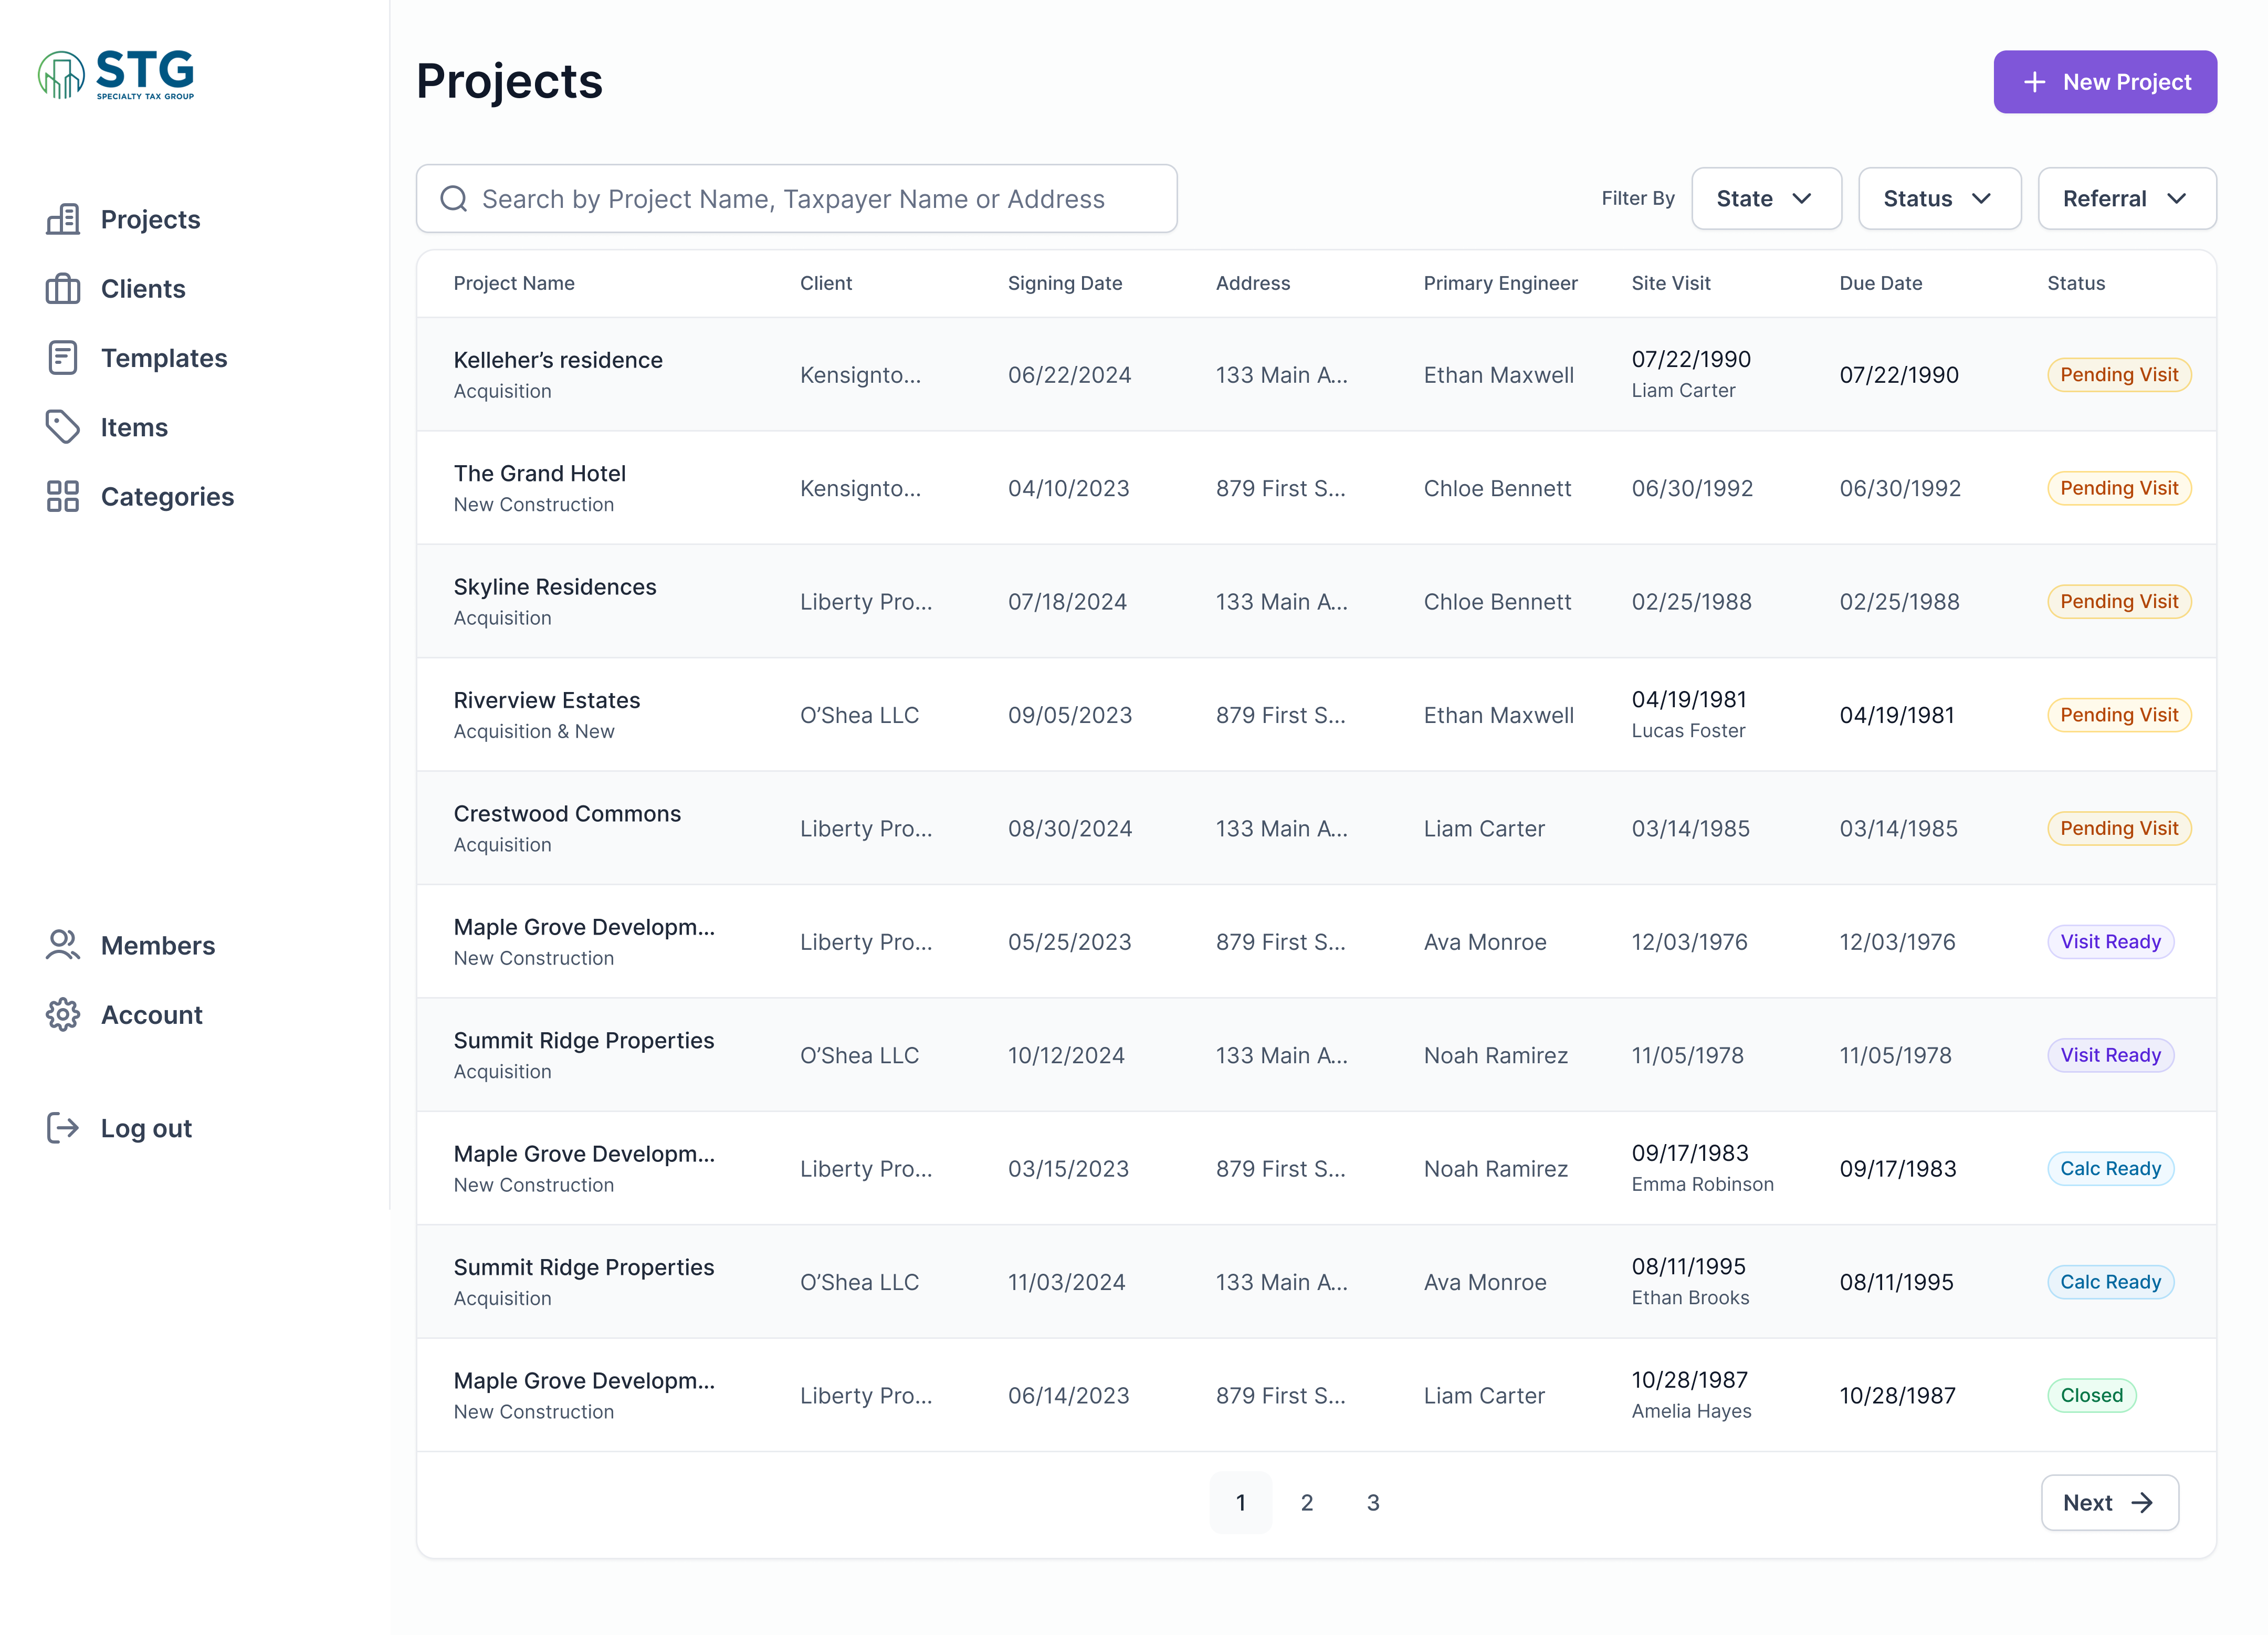Click the Account gear icon
Viewport: 2268px width, 1635px height.
point(63,1015)
